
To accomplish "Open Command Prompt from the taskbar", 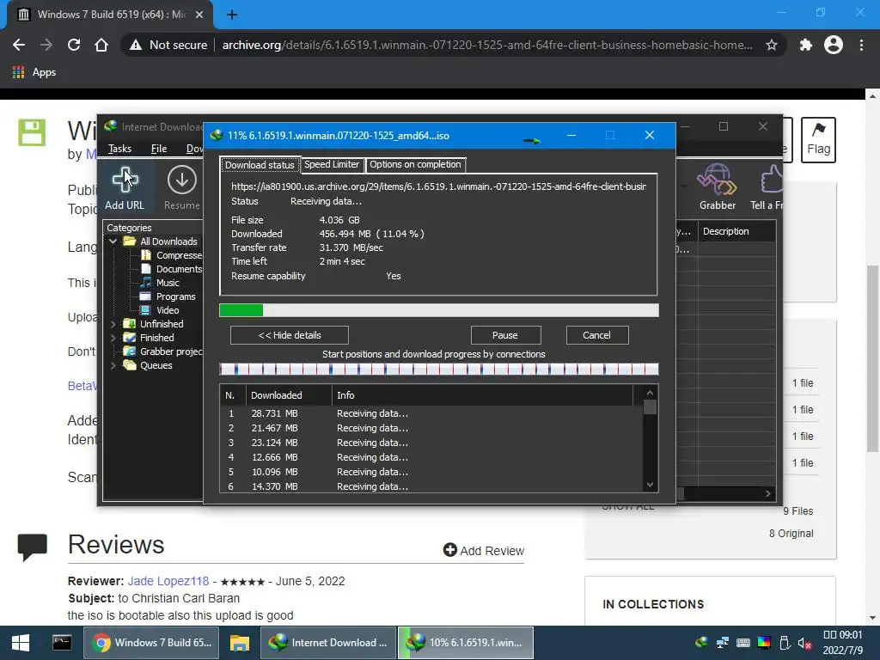I will coord(62,643).
